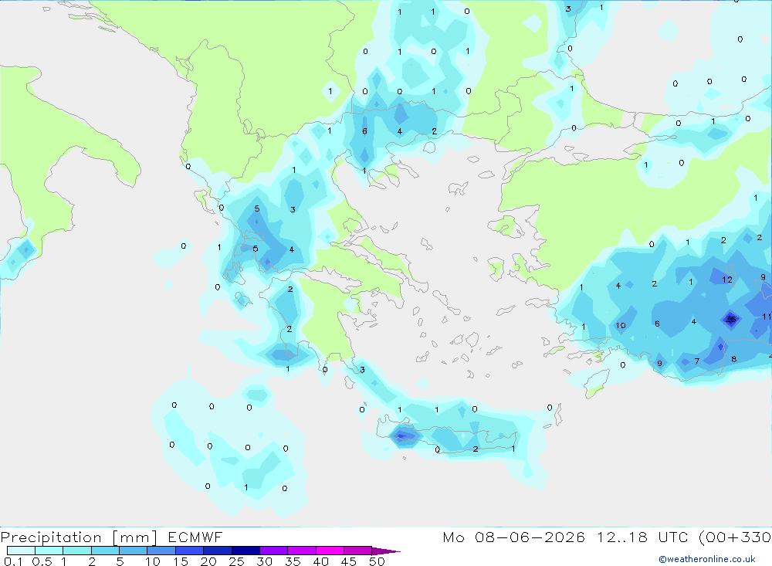772x566 pixels.
Task: Click the ECMWF model name label
Action: pos(195,537)
